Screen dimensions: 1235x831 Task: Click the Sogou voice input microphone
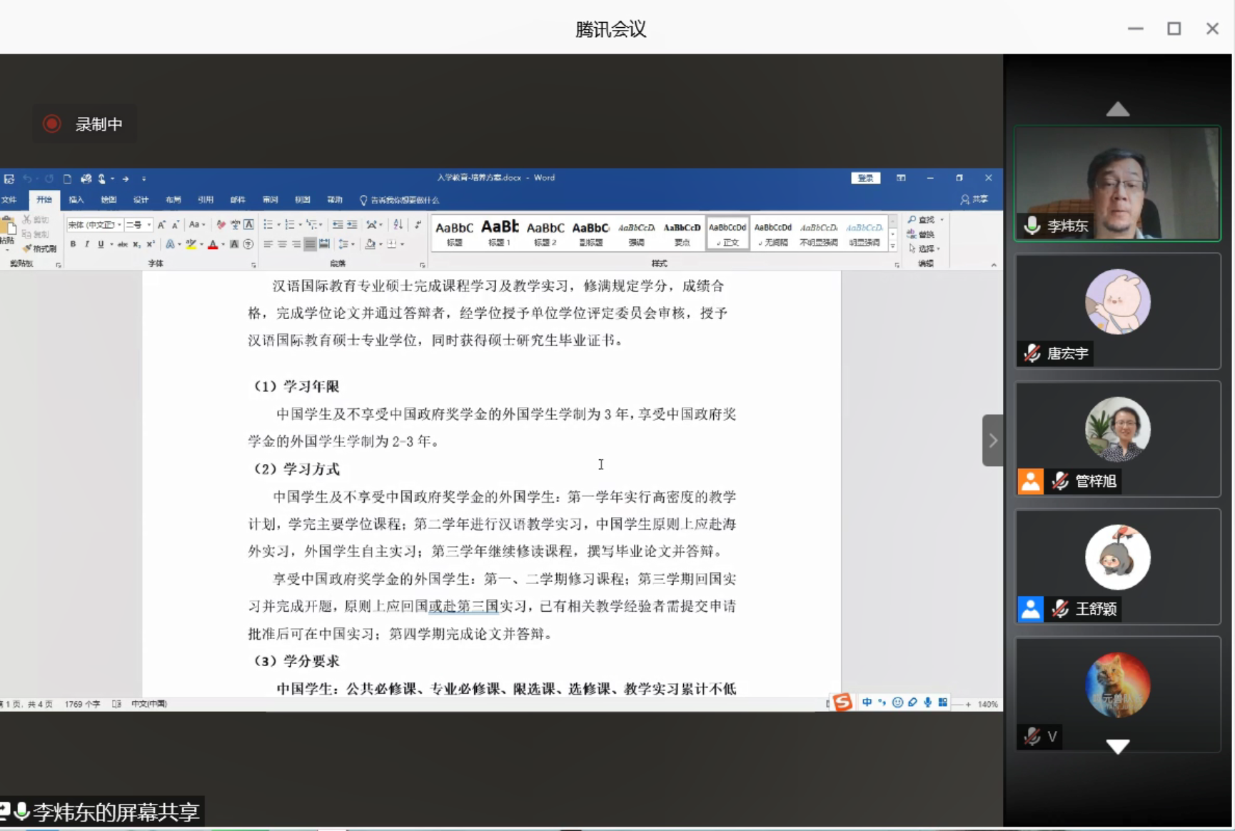pyautogui.click(x=927, y=702)
